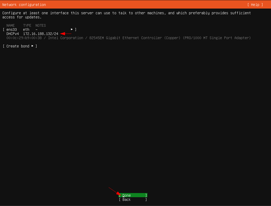Click the triangle icon beside Create bond

tap(32, 46)
